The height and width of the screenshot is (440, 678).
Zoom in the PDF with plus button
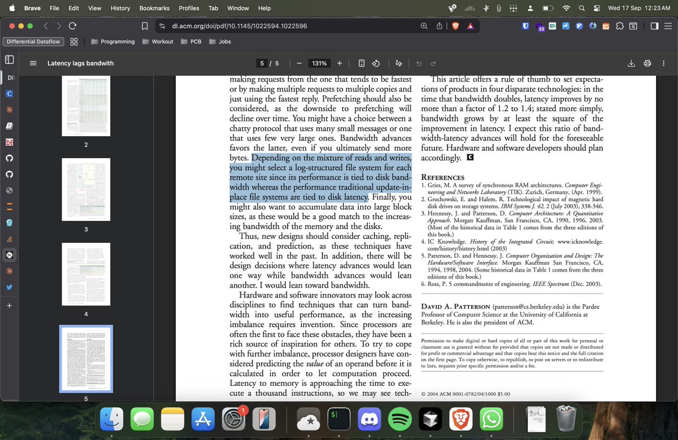coord(340,63)
